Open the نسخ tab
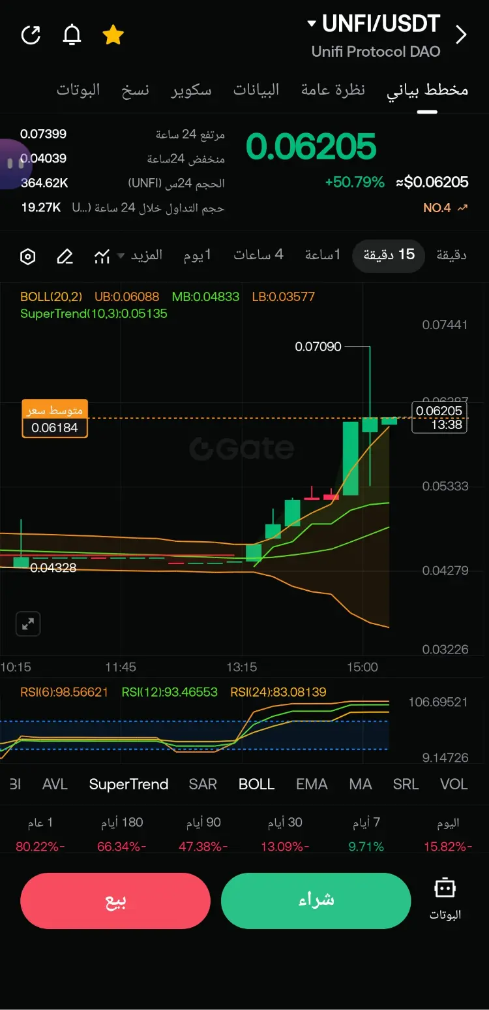Screen dimensions: 489x1010 tap(135, 90)
